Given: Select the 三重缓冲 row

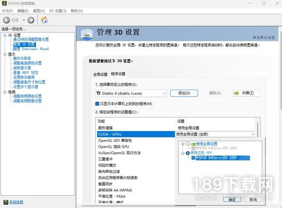Looking at the screenshot, I should (x=136, y=159).
